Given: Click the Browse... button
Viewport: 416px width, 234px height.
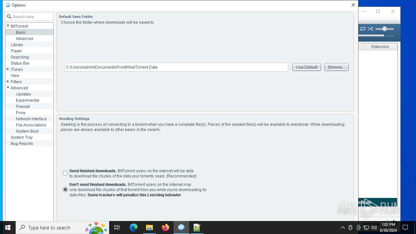Looking at the screenshot, I should (336, 67).
